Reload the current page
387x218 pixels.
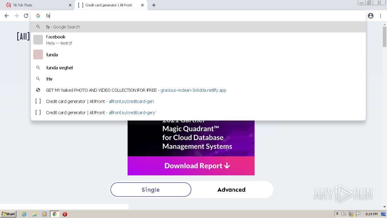[x=26, y=16]
